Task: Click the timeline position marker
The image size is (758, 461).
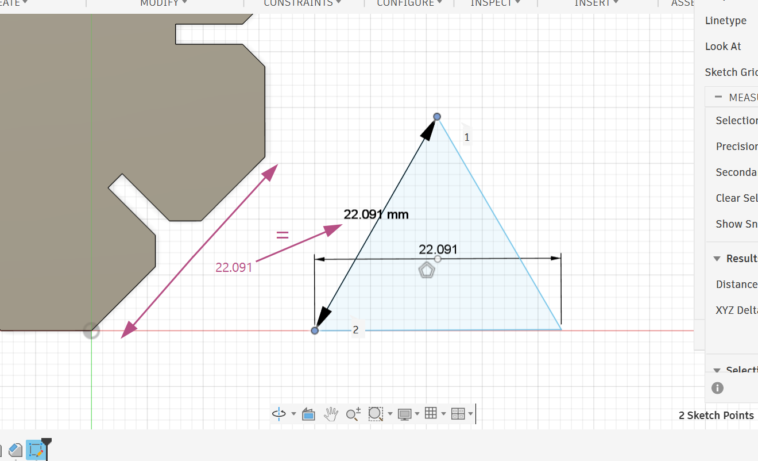Action: point(47,441)
